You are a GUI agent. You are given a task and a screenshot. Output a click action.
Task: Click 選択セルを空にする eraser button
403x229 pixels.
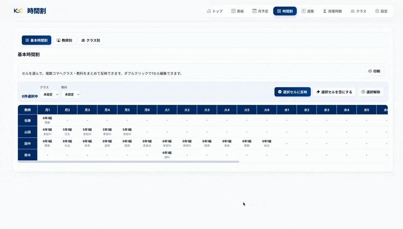pyautogui.click(x=334, y=92)
